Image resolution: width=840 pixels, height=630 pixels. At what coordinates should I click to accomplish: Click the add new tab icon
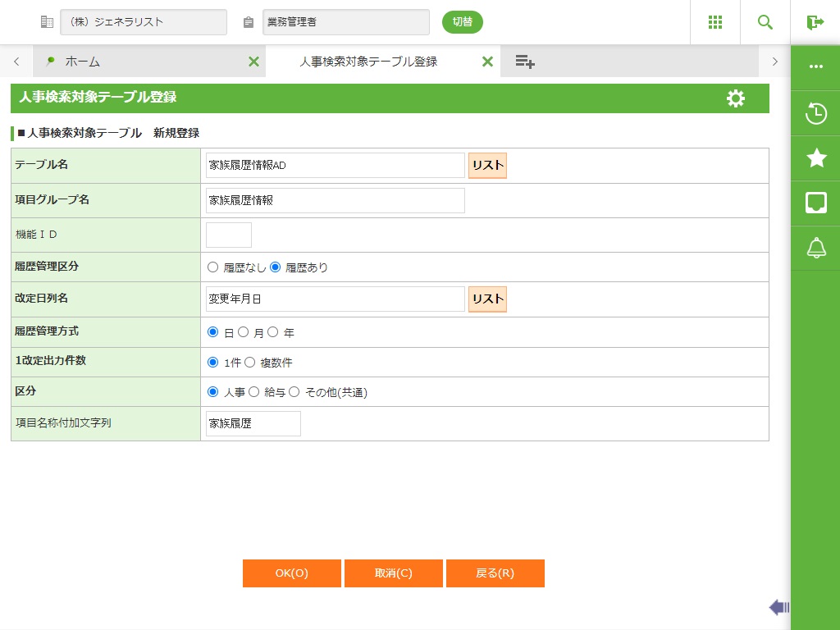(525, 62)
